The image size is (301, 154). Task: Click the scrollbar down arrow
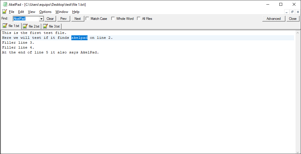pyautogui.click(x=298, y=152)
